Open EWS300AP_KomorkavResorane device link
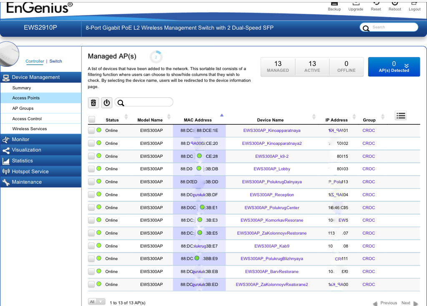This screenshot has height=306, width=427. (x=272, y=220)
